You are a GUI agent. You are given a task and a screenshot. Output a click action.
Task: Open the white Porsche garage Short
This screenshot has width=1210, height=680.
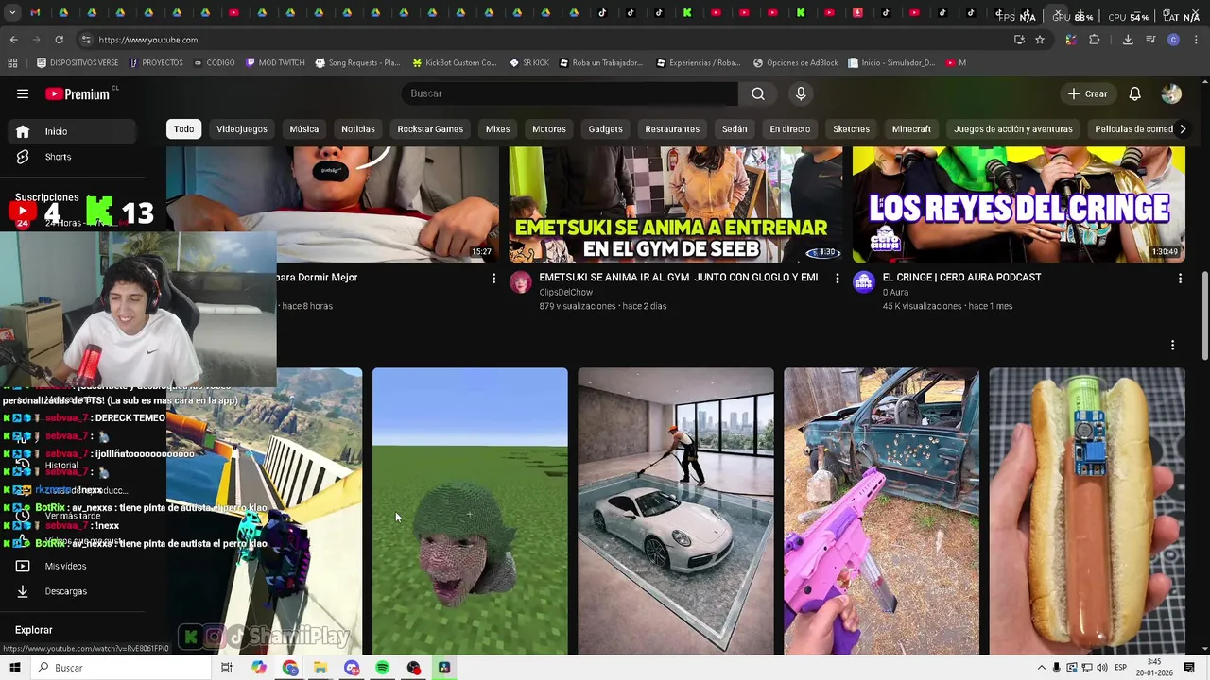[x=676, y=511]
